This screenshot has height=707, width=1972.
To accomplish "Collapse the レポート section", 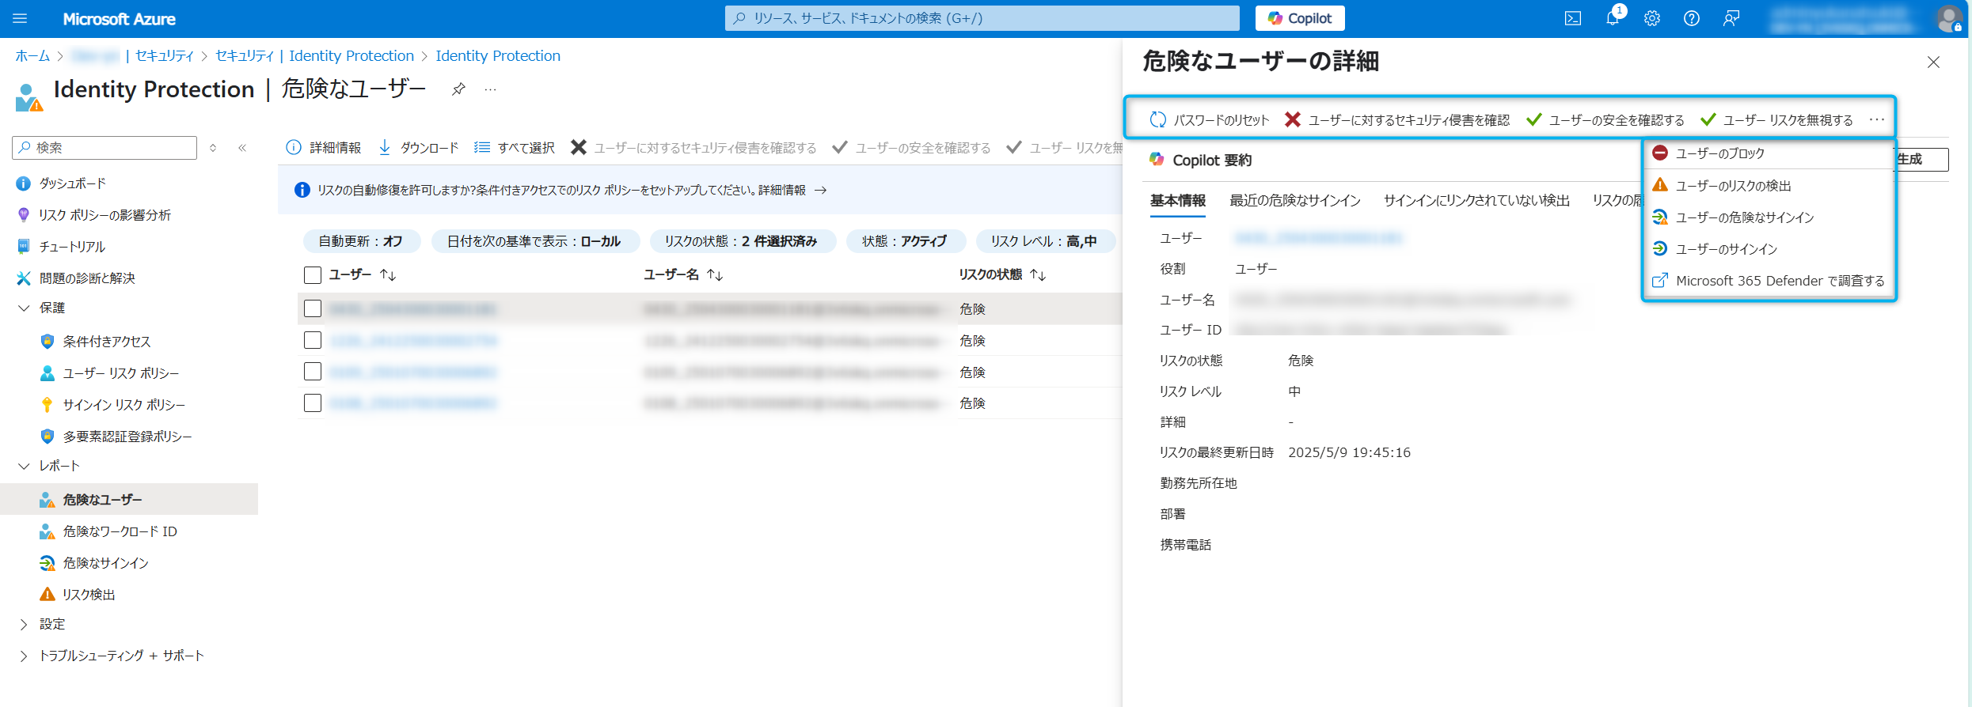I will (24, 467).
